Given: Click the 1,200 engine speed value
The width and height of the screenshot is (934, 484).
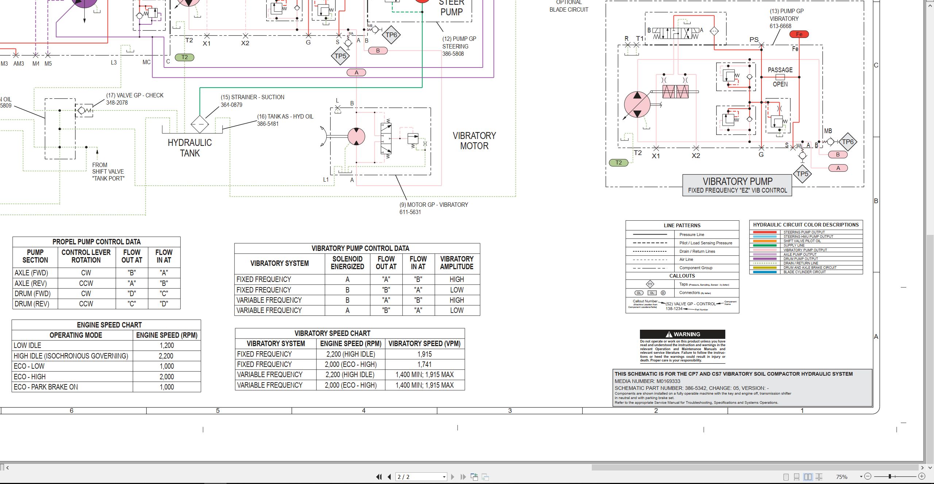Looking at the screenshot, I should coord(167,345).
